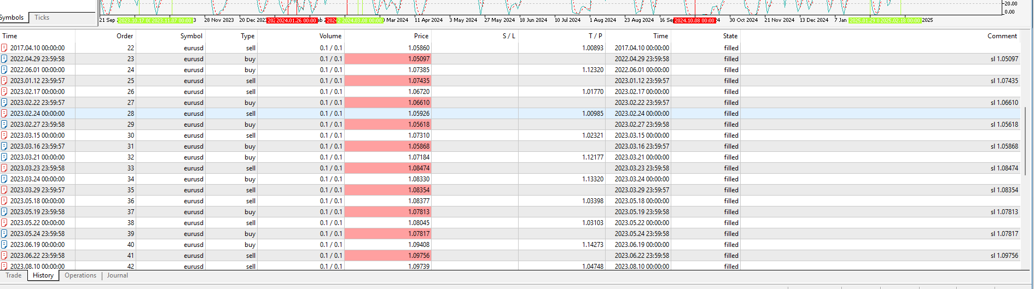Click the order icon on 2023.05.19 row
1034x289 pixels.
coord(4,212)
